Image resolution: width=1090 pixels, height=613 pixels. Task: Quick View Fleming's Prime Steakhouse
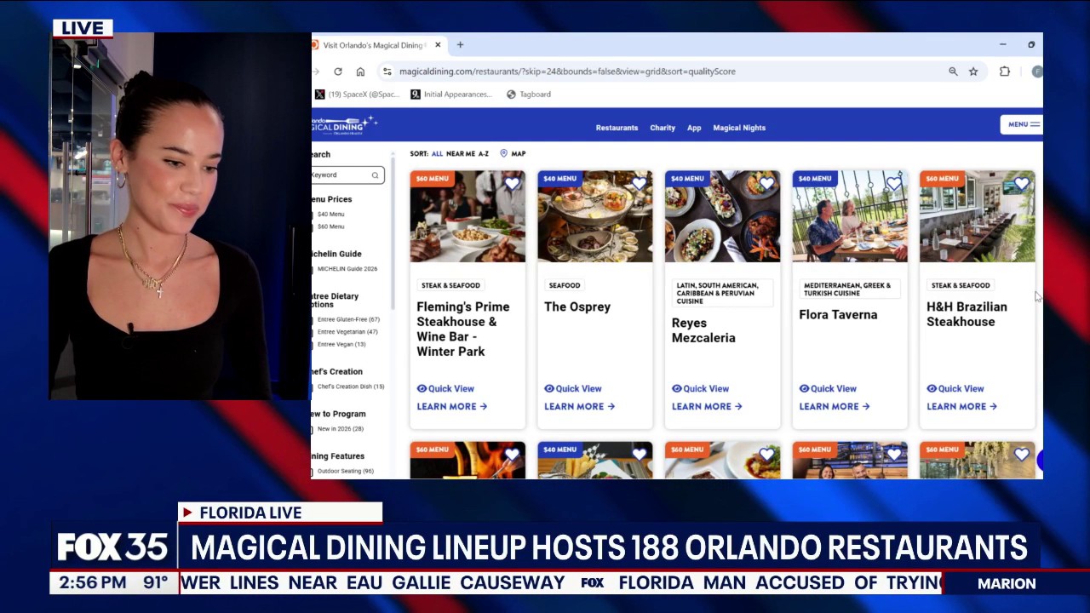[x=445, y=388]
